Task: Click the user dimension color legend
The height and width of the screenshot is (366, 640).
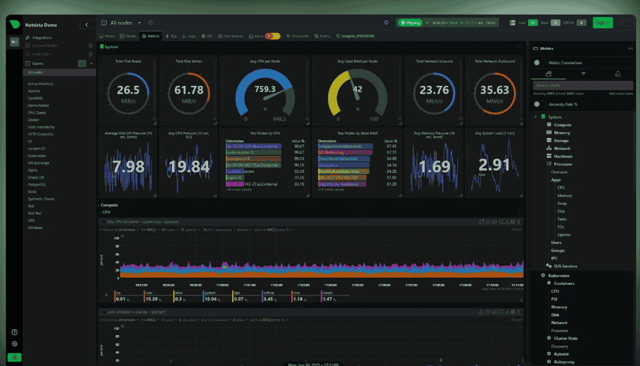Action: tap(145, 297)
